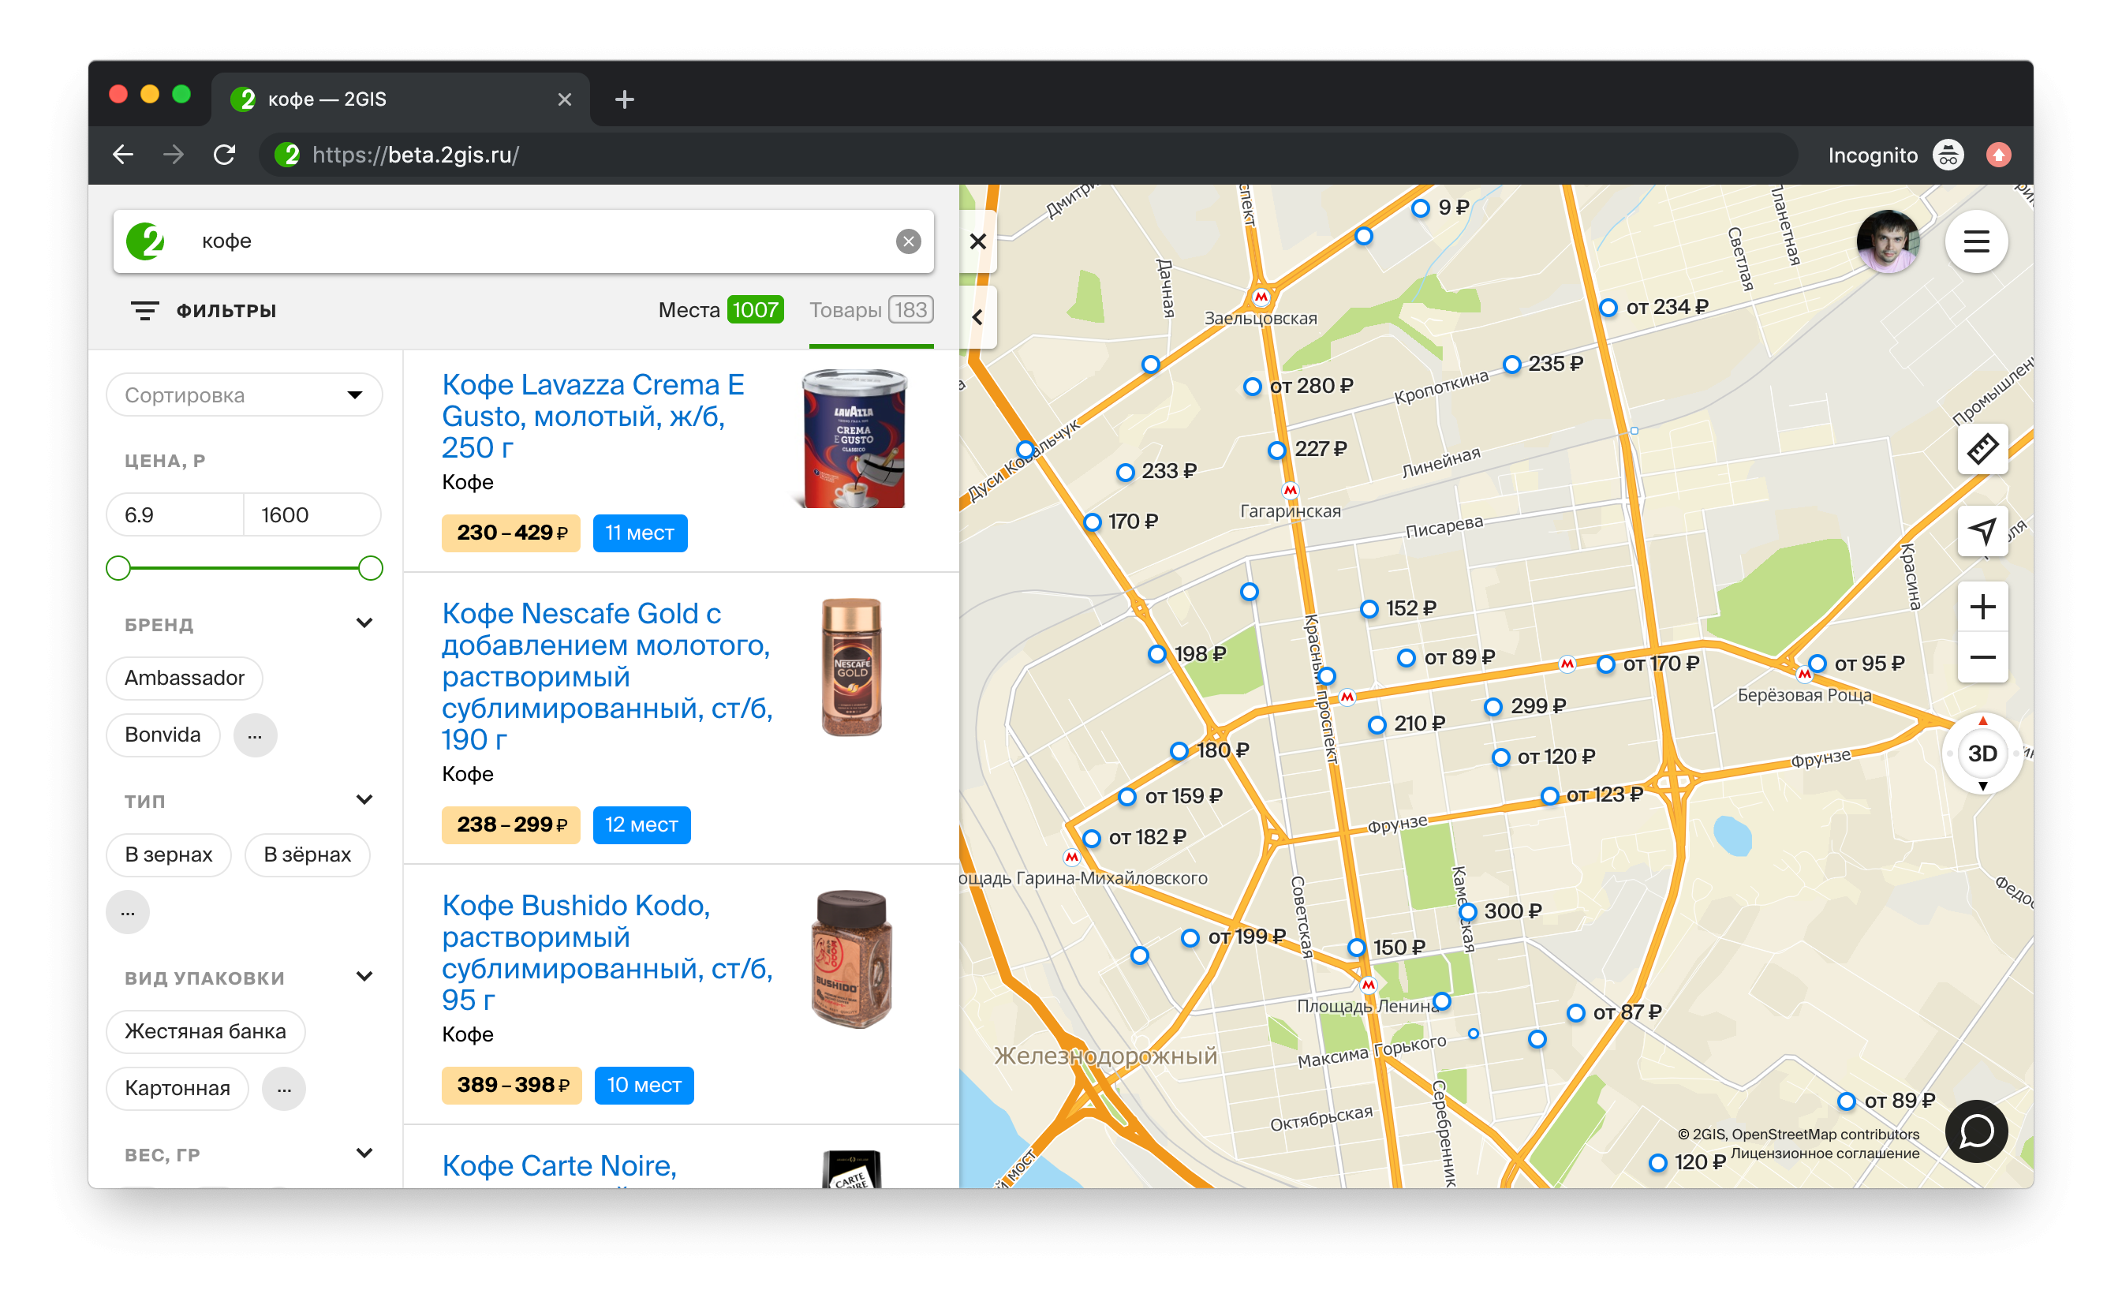Image resolution: width=2122 pixels, height=1305 pixels.
Task: Click the my location arrow icon
Action: click(1982, 531)
